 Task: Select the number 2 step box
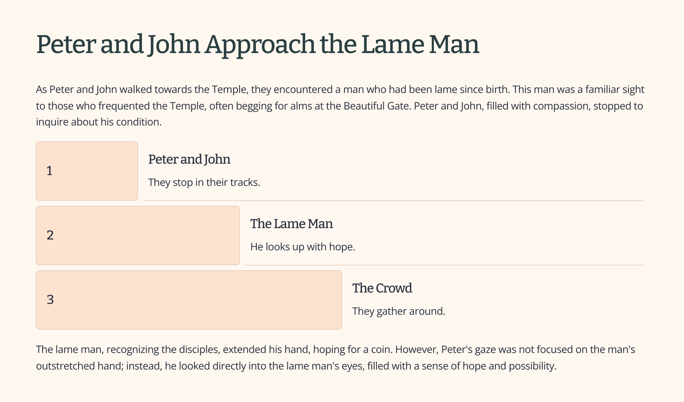138,236
